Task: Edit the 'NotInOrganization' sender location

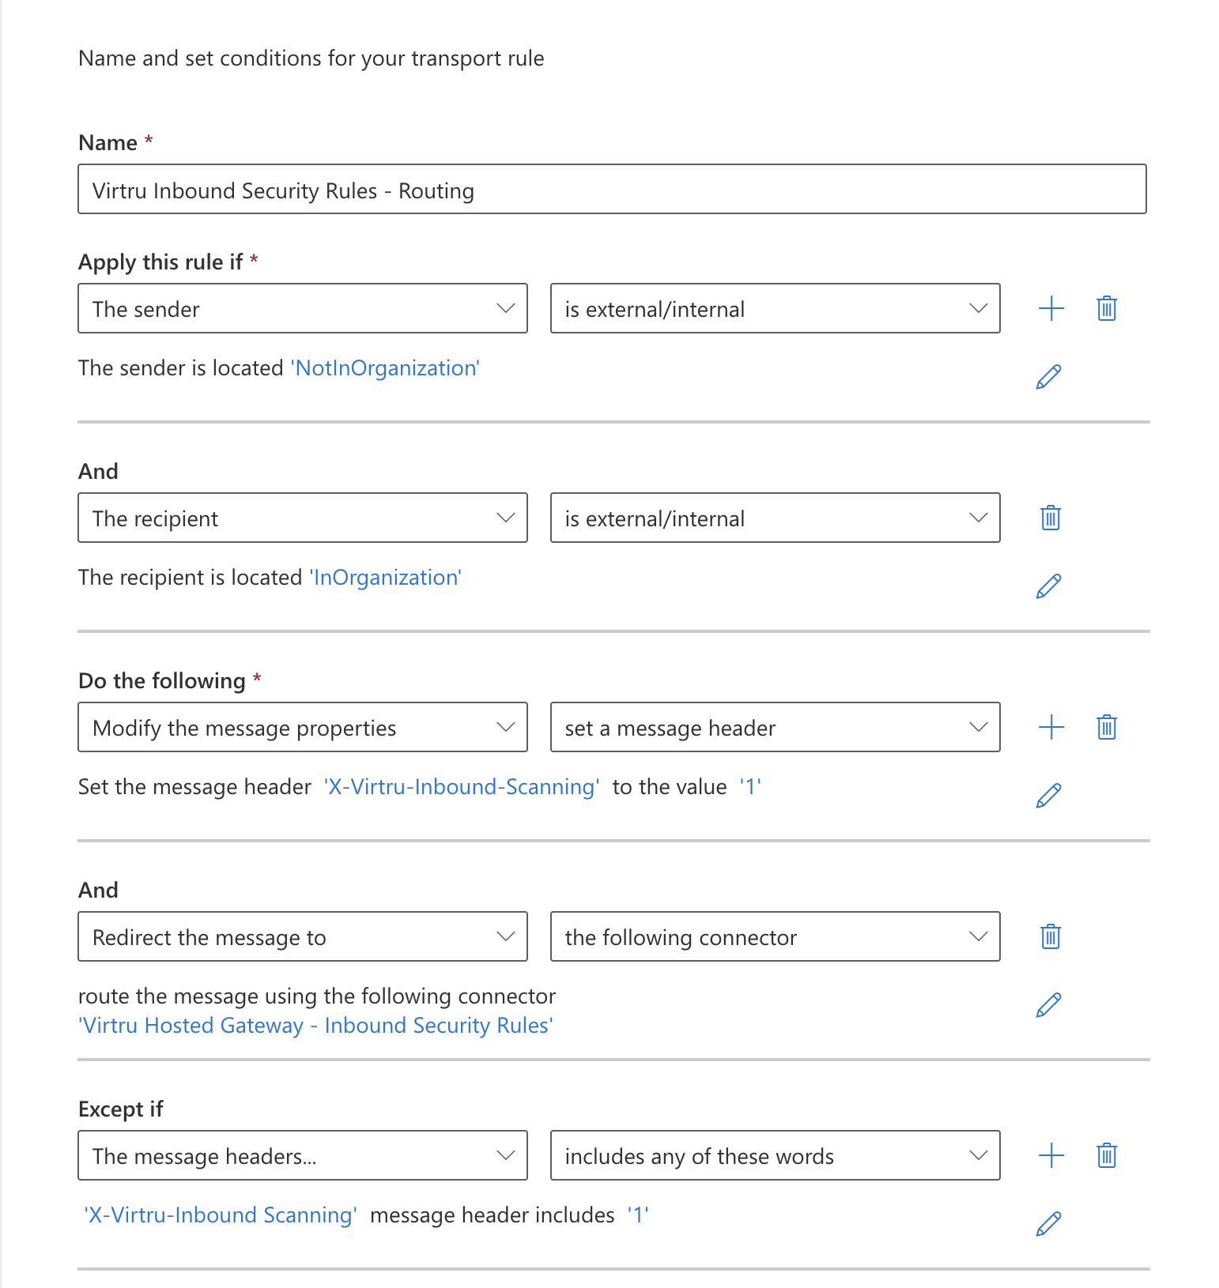Action: [x=1048, y=377]
